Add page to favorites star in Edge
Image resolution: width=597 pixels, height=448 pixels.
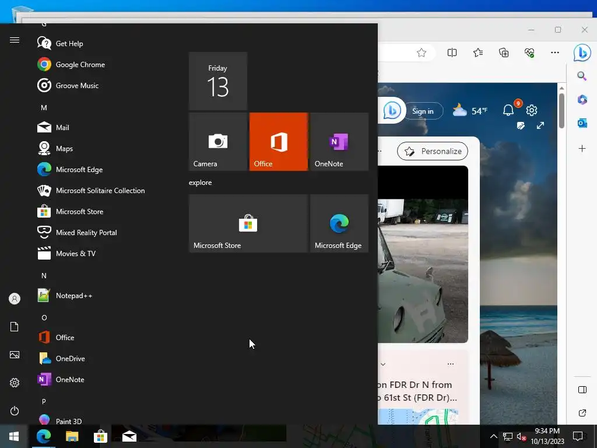[x=421, y=52]
